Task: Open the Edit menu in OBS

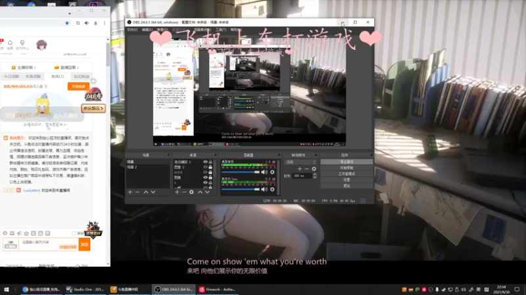Action: (x=147, y=29)
